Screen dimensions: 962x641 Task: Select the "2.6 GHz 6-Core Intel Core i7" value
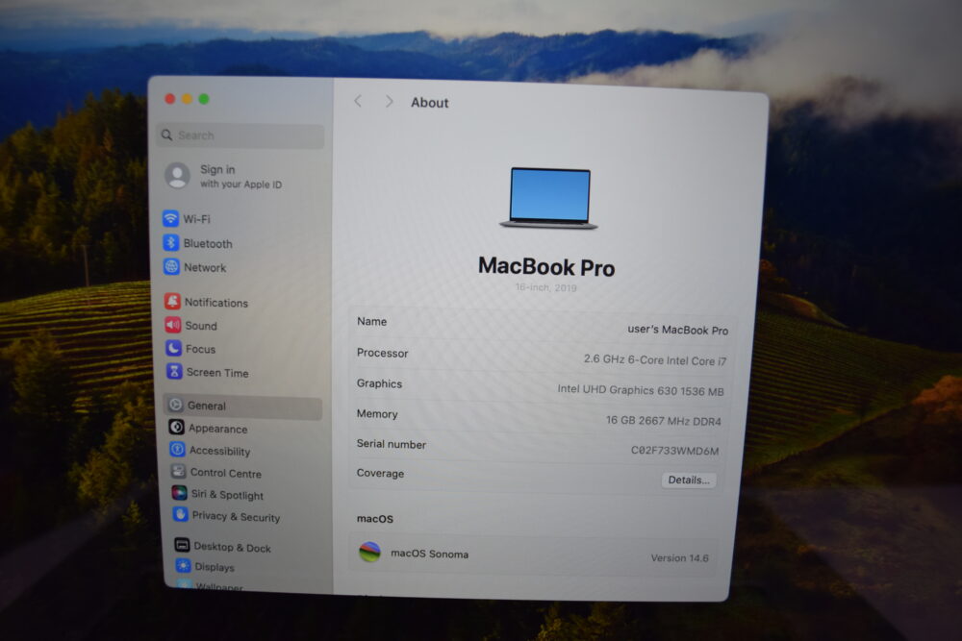pyautogui.click(x=654, y=359)
